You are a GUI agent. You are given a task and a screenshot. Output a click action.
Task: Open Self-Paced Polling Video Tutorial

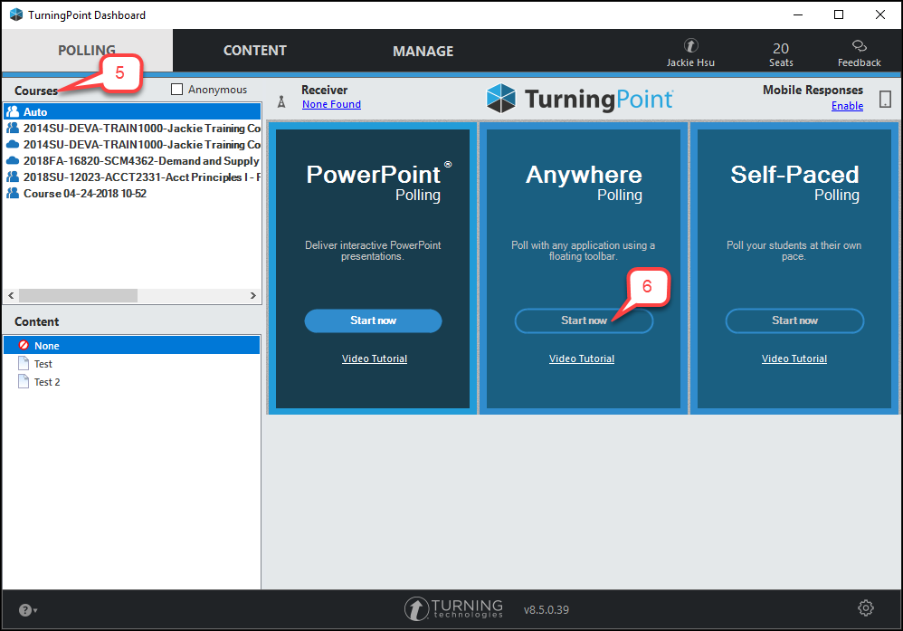[x=794, y=359]
